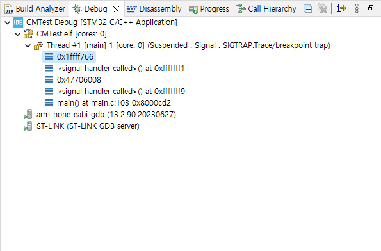381x251 pixels.
Task: Open the Progress tab
Action: (x=209, y=9)
